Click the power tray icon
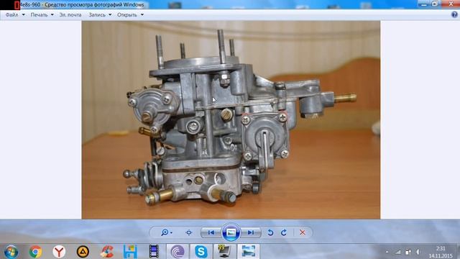Screen dimensions: 460x259 (408, 252)
